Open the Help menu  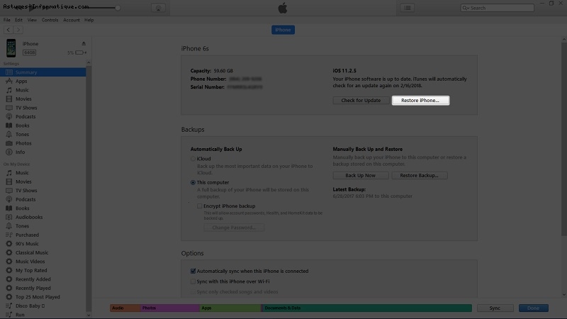pos(89,20)
